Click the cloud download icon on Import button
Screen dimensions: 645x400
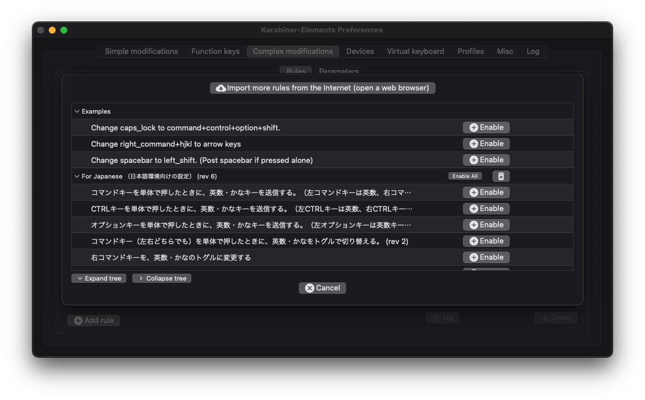220,88
